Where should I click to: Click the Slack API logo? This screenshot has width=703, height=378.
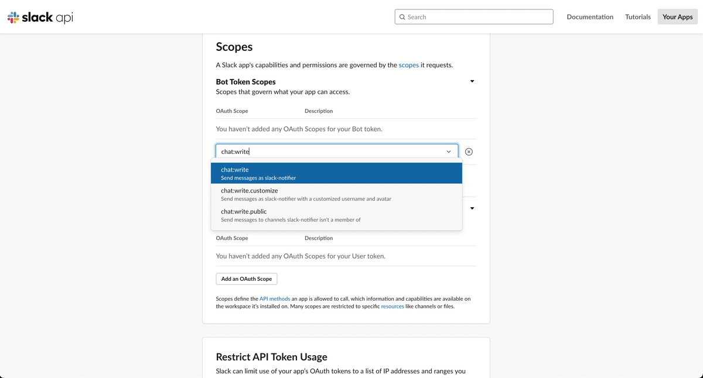pyautogui.click(x=40, y=17)
